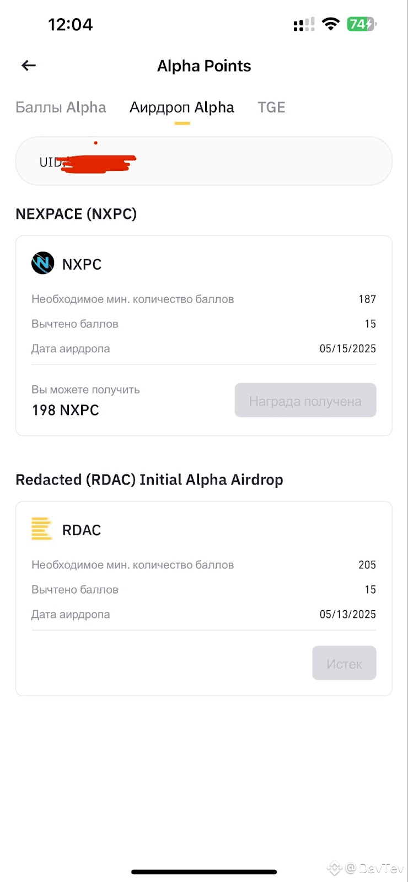Tap the cellular signal icon

(x=304, y=24)
